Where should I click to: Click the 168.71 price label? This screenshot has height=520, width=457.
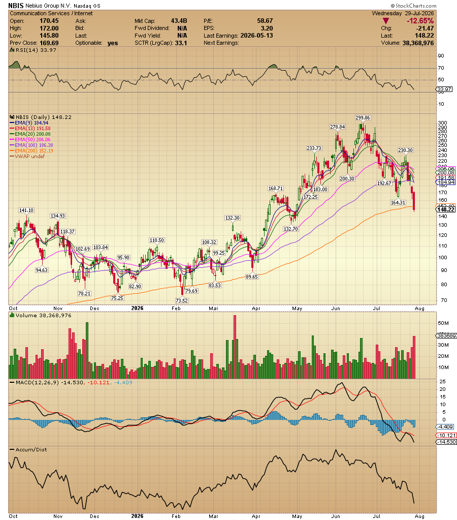[276, 189]
